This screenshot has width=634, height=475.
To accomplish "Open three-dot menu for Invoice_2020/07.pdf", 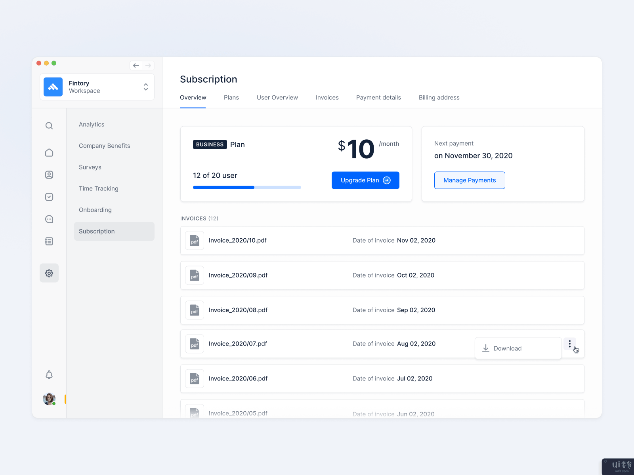I will (570, 344).
